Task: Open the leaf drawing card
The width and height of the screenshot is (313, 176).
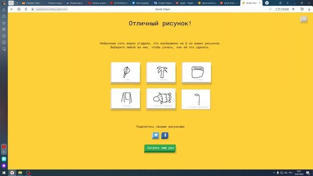Action: (x=126, y=72)
